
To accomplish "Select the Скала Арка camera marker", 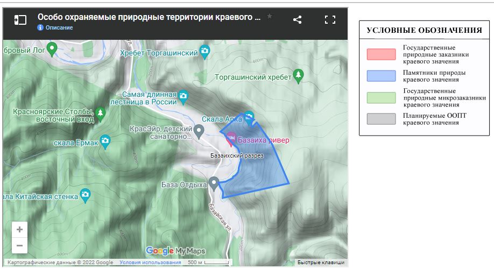I will 249,118.
